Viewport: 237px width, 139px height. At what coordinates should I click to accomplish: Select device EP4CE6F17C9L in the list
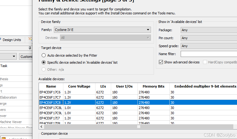[51, 113]
